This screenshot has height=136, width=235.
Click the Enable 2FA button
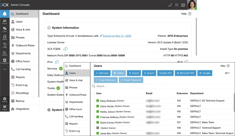[165, 73]
